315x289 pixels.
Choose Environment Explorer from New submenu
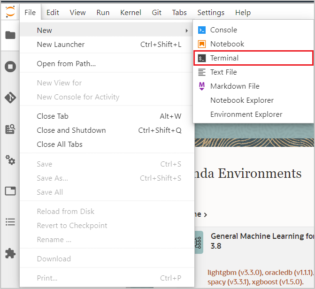246,114
